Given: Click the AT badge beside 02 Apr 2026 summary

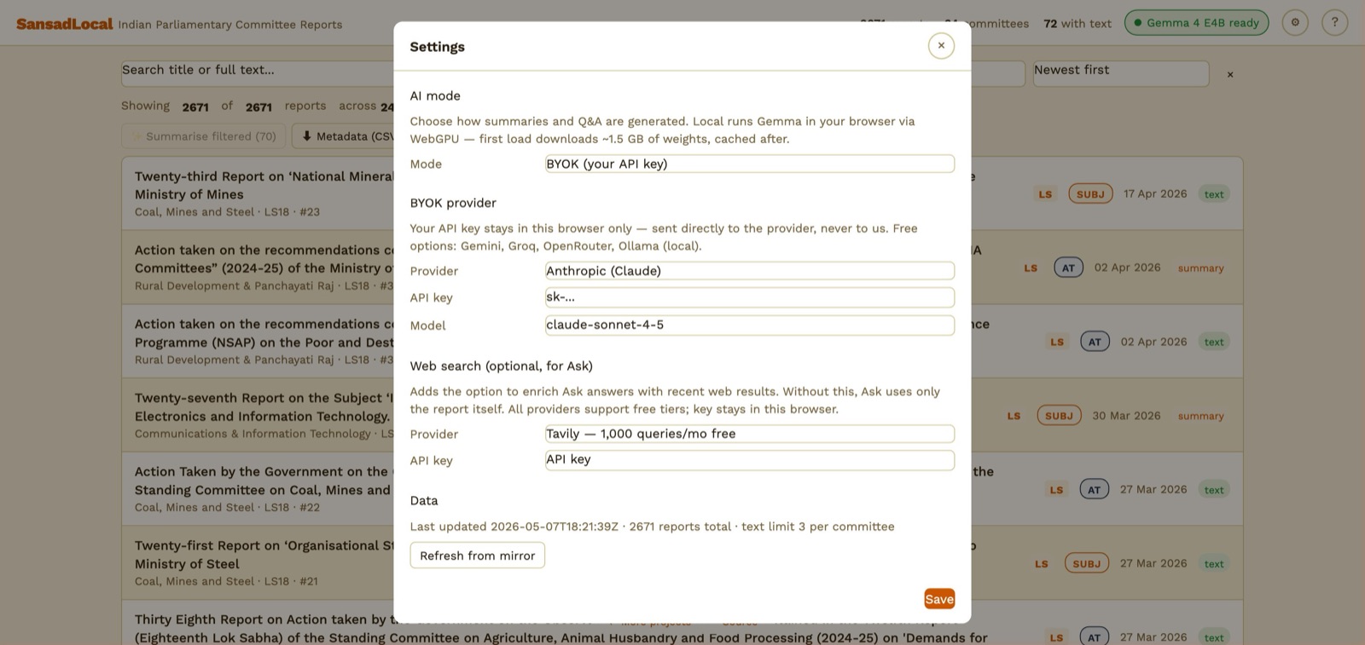Looking at the screenshot, I should pos(1068,268).
